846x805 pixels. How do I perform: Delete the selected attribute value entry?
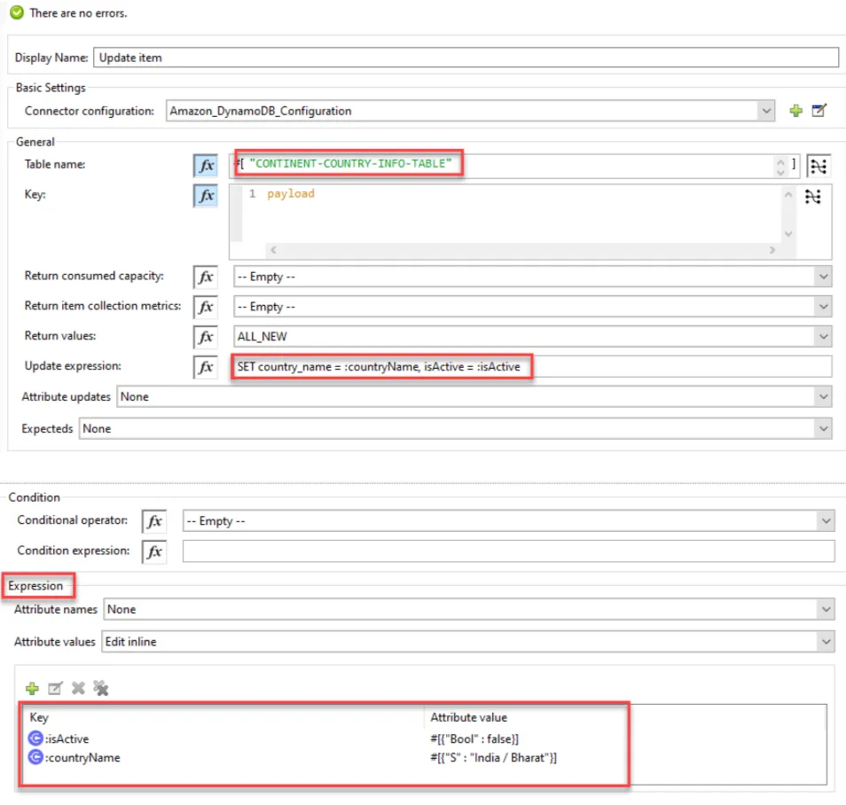[78, 689]
